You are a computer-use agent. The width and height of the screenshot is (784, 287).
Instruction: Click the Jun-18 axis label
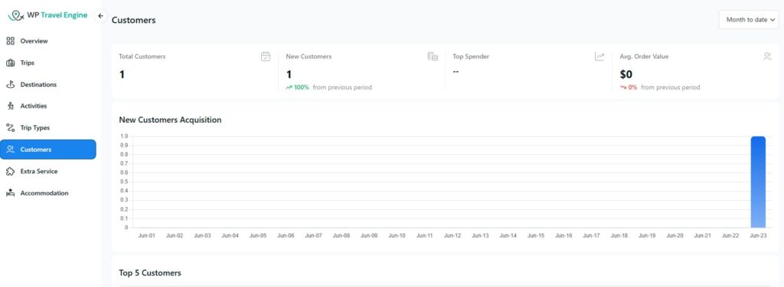(619, 236)
